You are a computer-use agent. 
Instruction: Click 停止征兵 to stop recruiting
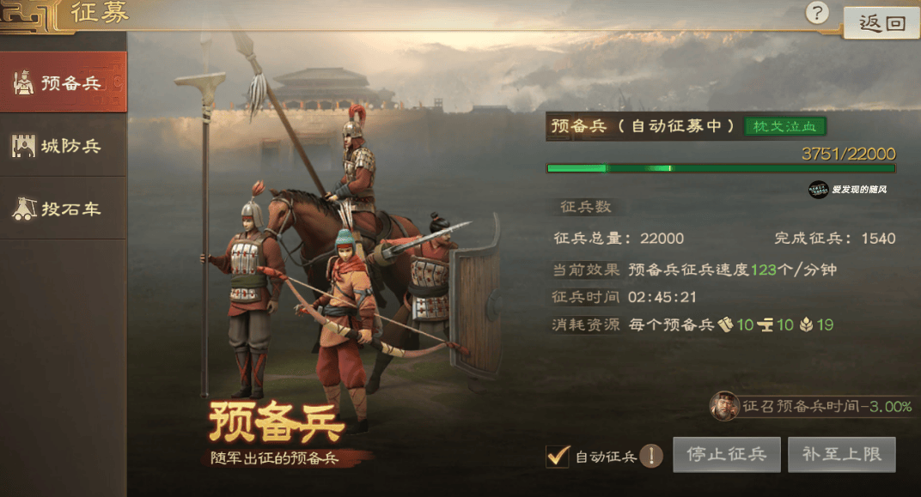tap(727, 454)
